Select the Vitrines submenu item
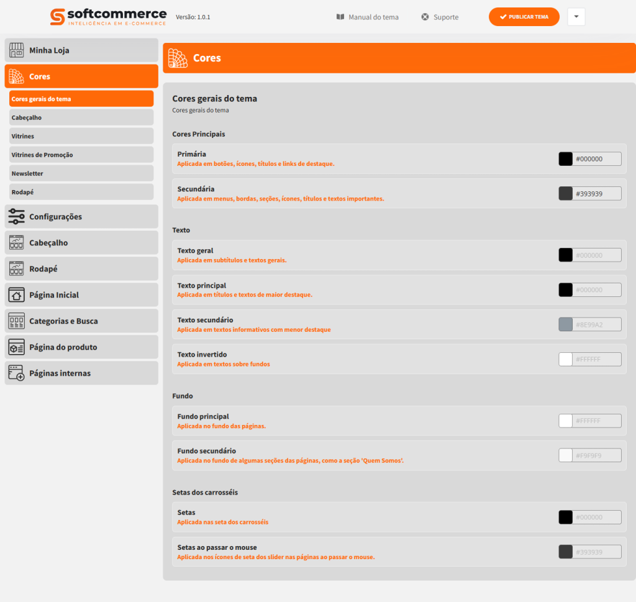 tap(81, 136)
